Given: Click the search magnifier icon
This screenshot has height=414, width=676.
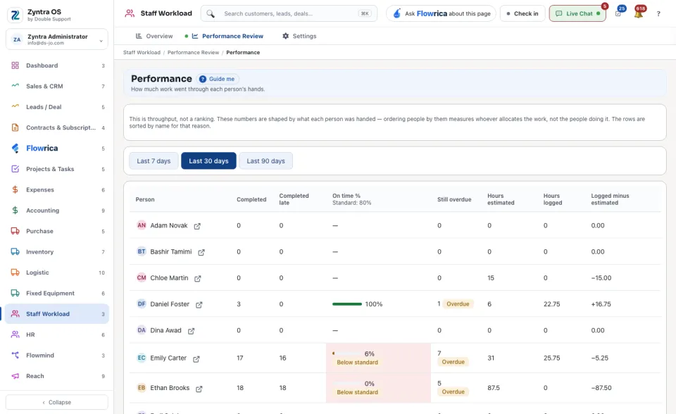Looking at the screenshot, I should tap(211, 14).
